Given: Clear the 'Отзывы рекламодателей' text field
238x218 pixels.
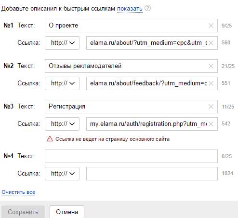Looking at the screenshot, I should 211,66.
